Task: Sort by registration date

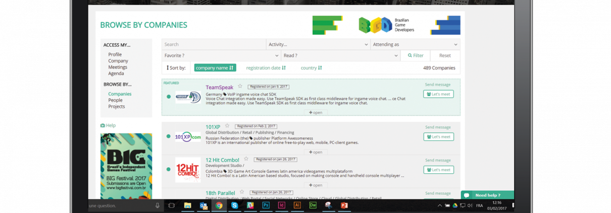Action: [x=266, y=67]
